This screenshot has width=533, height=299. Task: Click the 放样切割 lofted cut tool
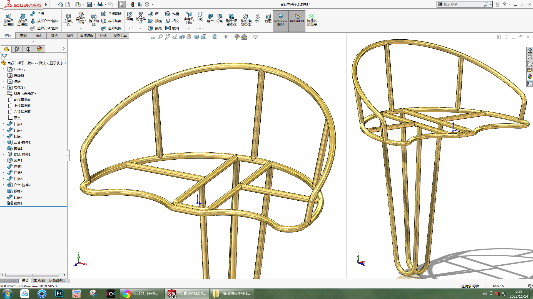(111, 21)
